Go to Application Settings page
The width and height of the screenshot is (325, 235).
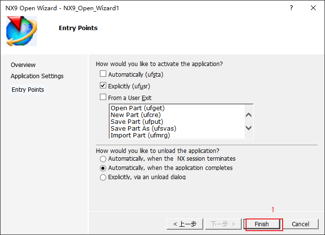[x=37, y=76]
